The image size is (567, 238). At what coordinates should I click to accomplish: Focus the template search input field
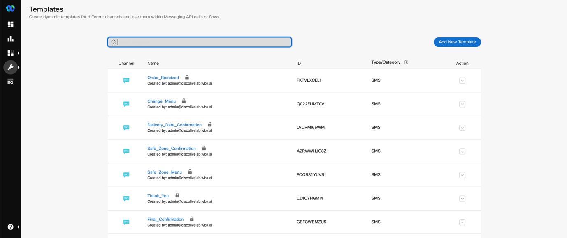tap(200, 42)
